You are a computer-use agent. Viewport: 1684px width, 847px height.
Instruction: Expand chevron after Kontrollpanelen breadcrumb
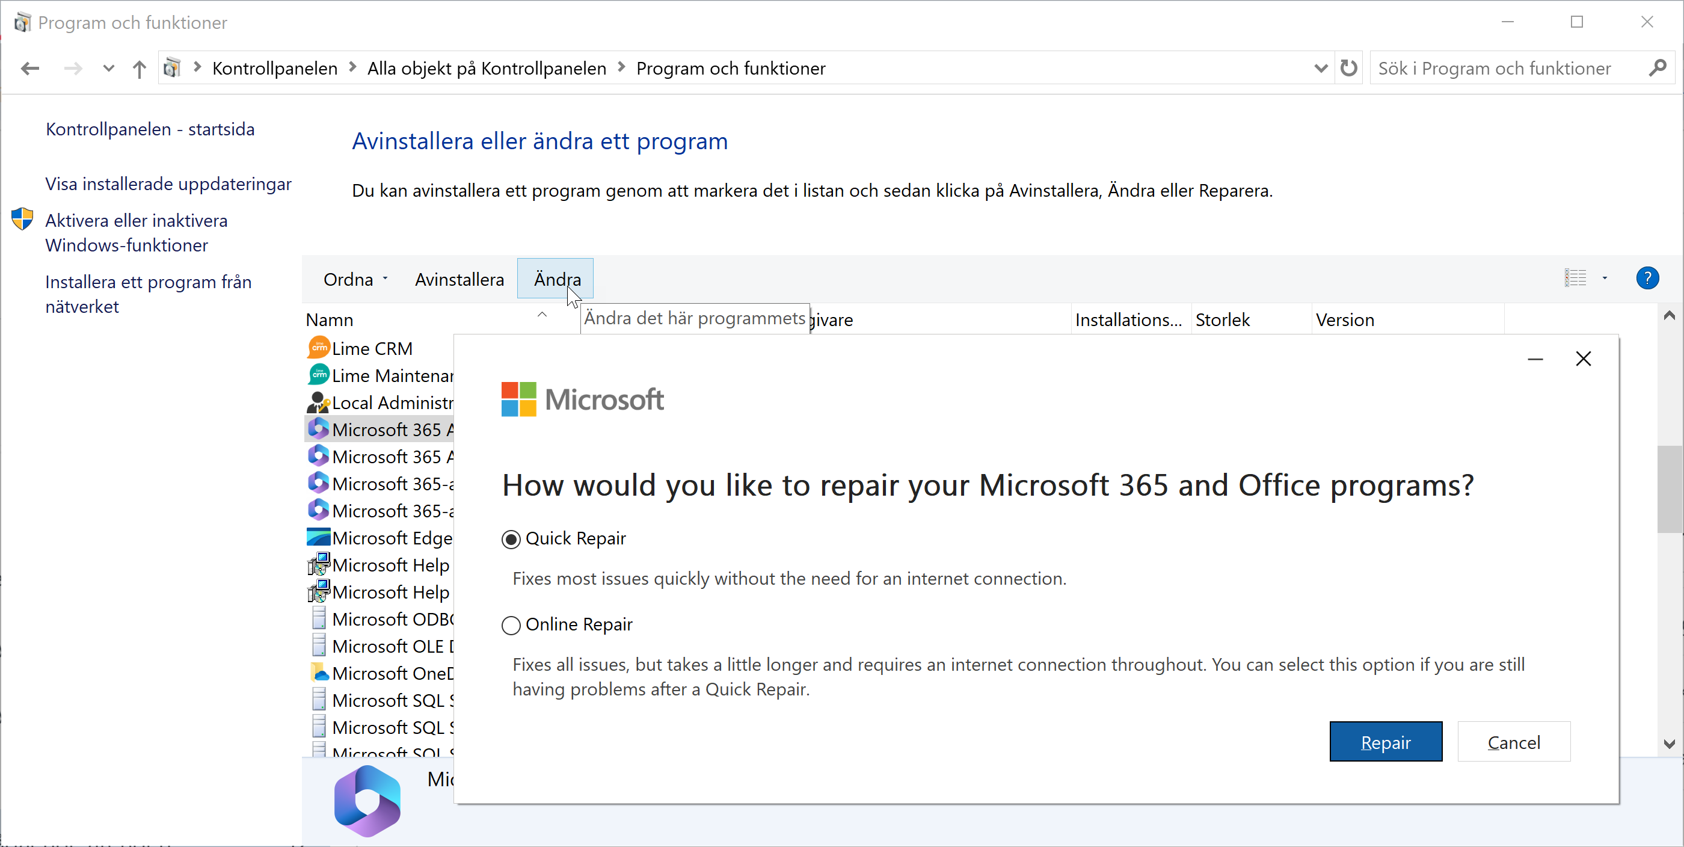352,67
